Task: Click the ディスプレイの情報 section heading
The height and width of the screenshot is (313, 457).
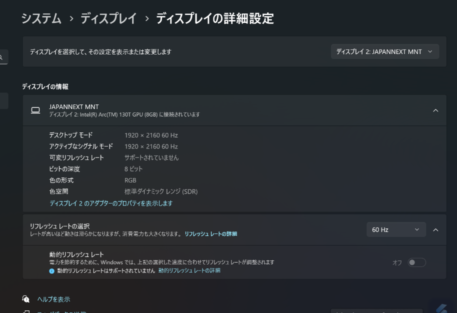Action: (45, 86)
